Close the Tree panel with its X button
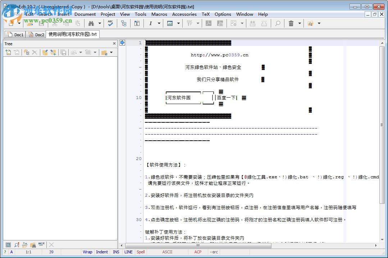Image resolution: width=388 pixels, height=258 pixels. point(114,43)
